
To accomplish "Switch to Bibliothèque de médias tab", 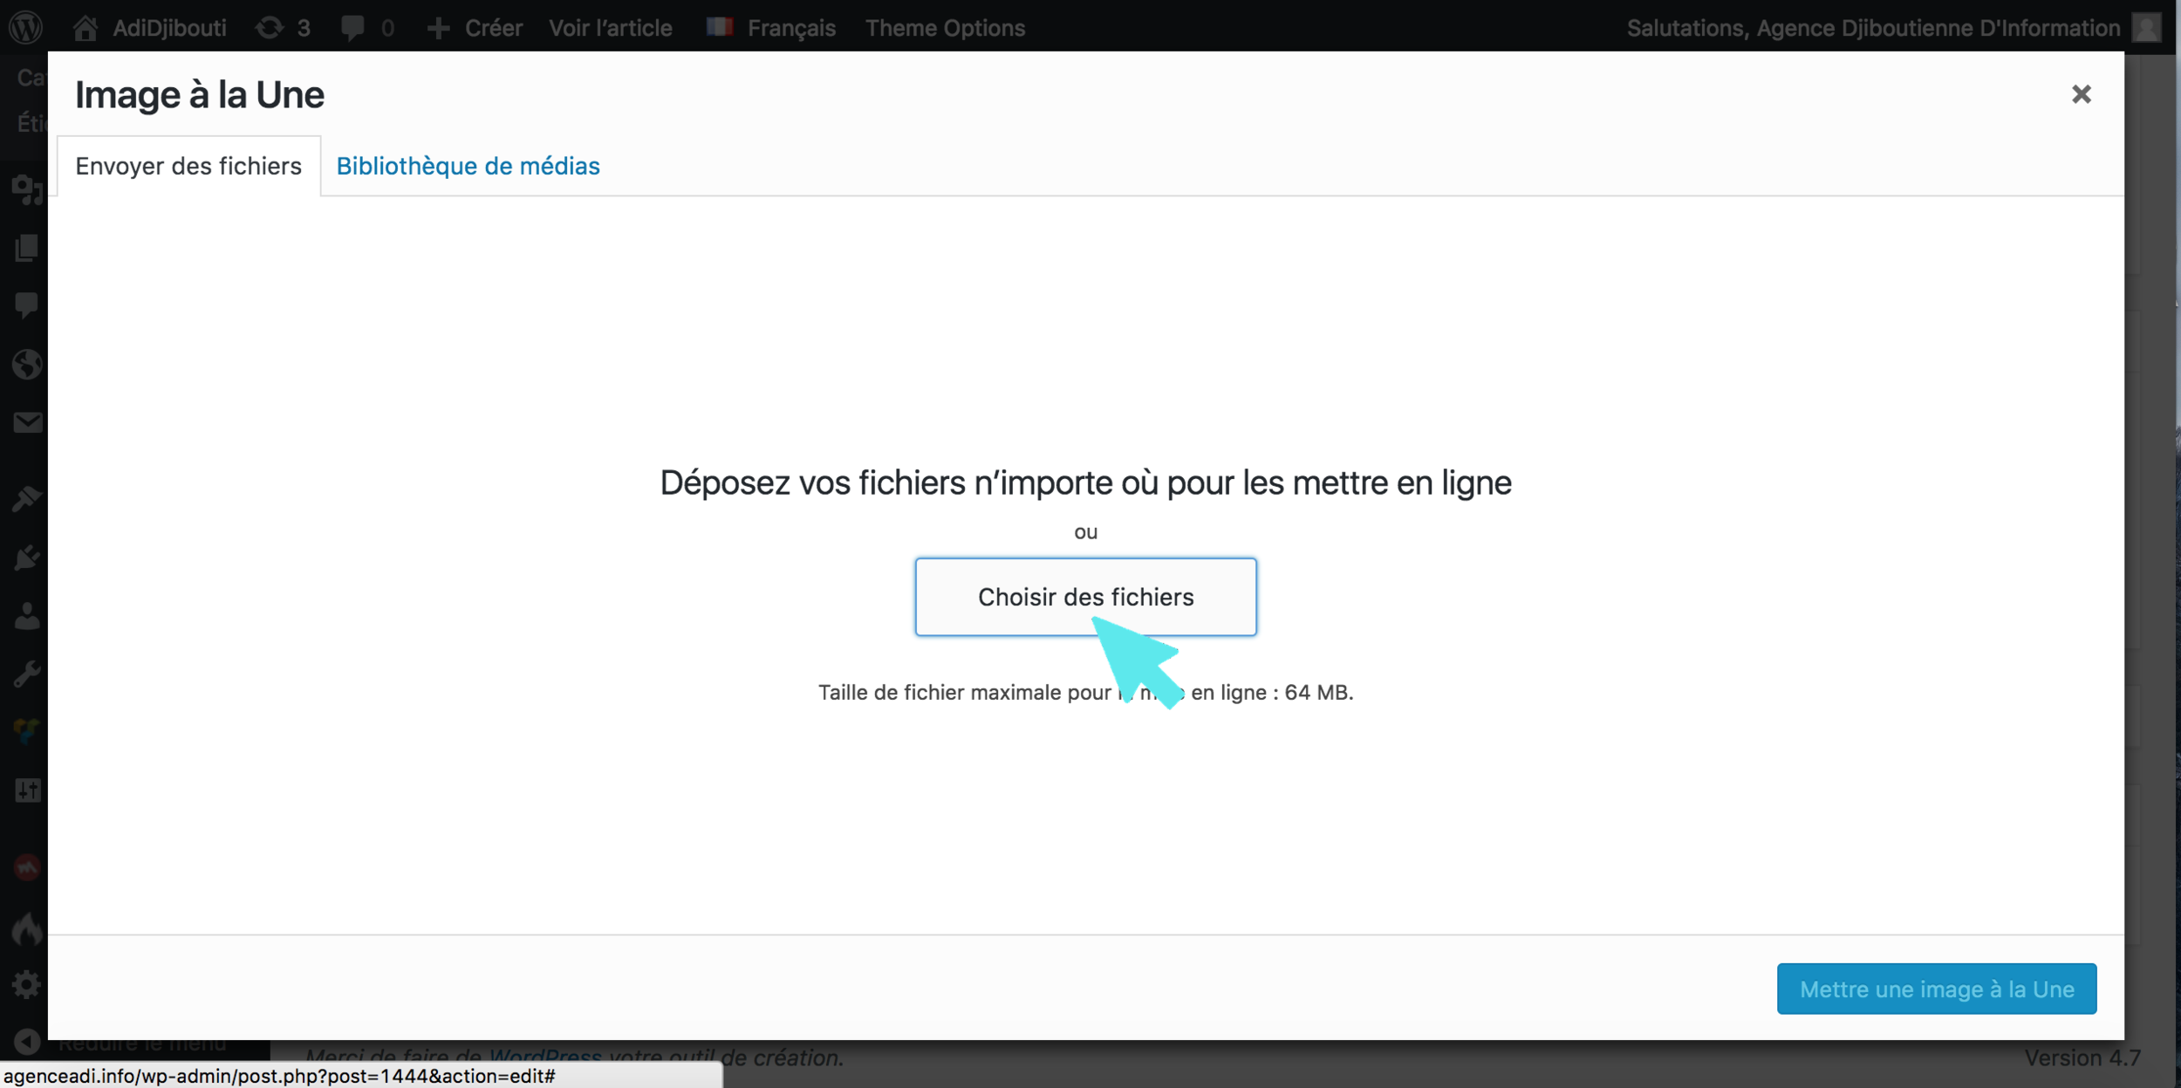I will click(468, 166).
